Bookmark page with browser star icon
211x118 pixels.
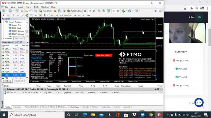[185, 9]
